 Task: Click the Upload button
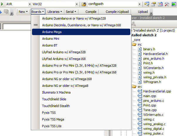143,12
